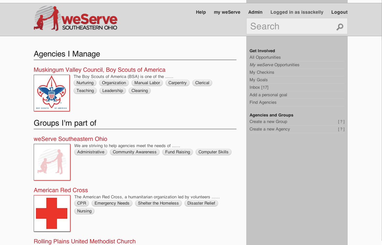Select the CPR tag
382x245 pixels.
pos(82,204)
